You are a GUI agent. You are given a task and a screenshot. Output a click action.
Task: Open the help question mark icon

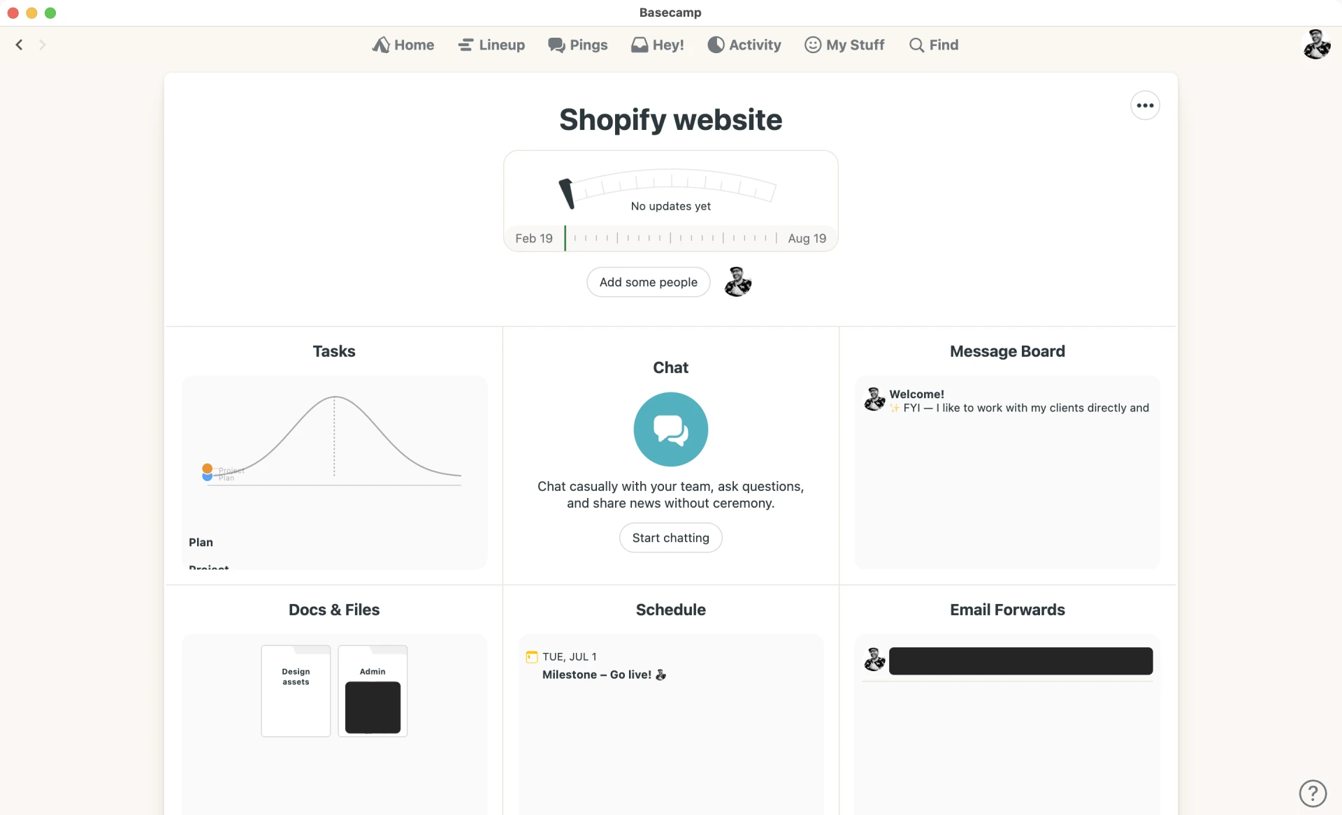click(1313, 793)
